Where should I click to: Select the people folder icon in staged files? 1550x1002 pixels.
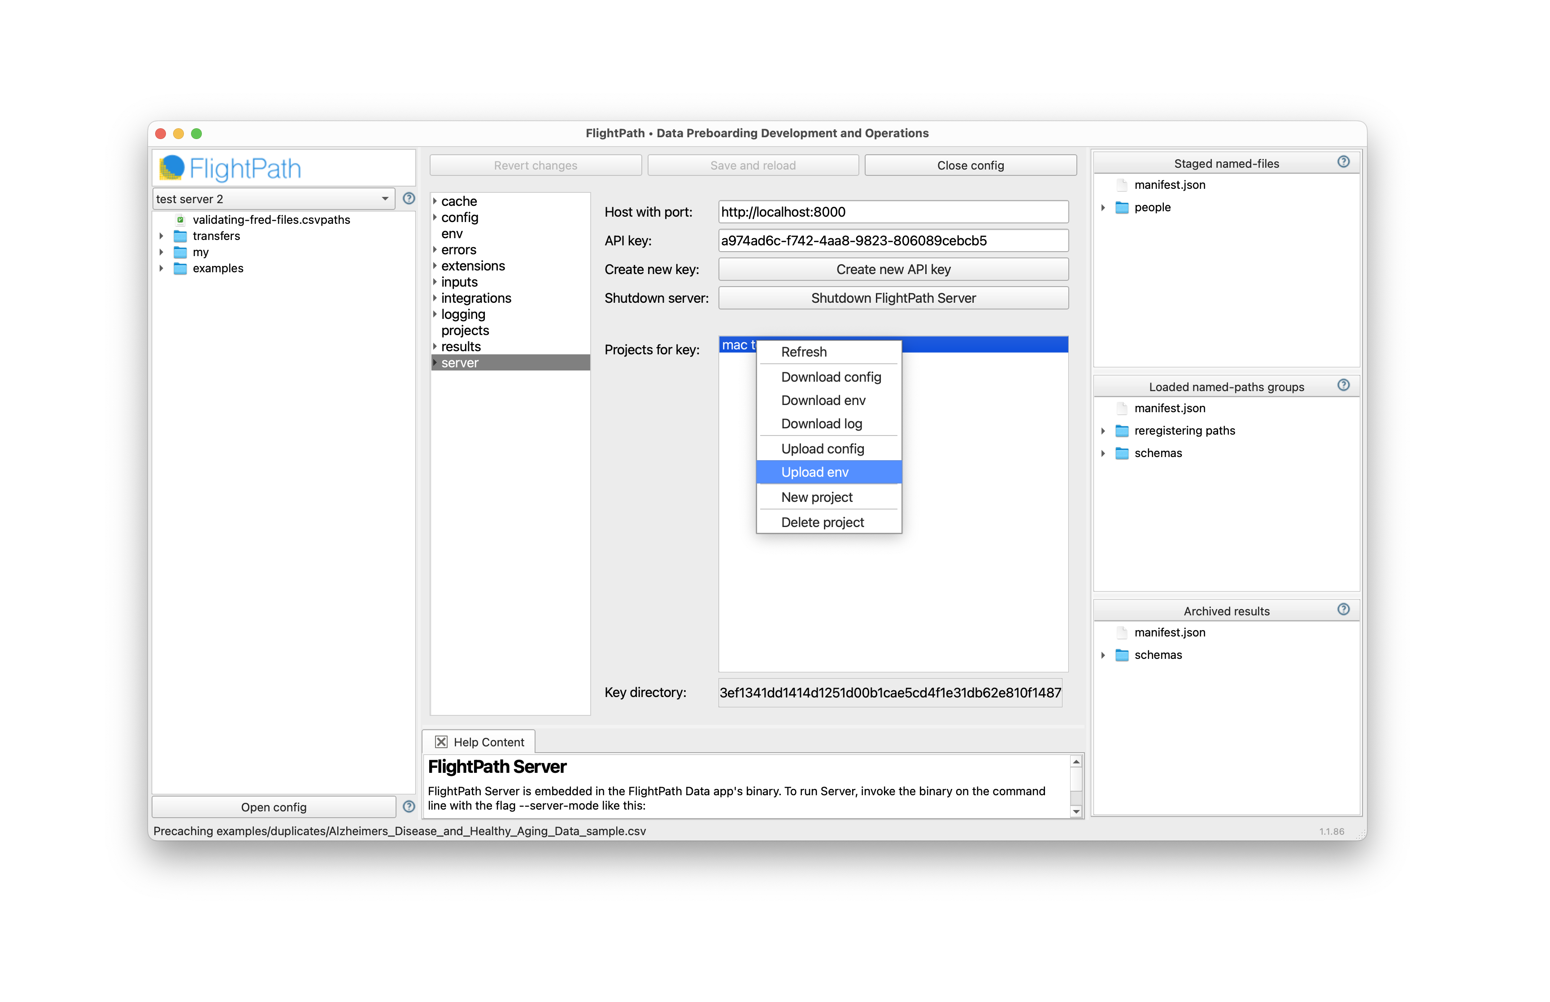pyautogui.click(x=1121, y=208)
